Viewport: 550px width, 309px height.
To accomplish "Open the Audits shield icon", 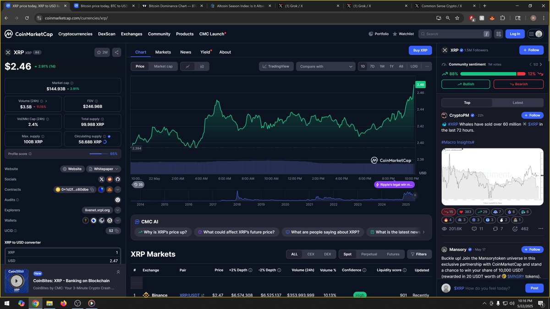I will pos(118,200).
